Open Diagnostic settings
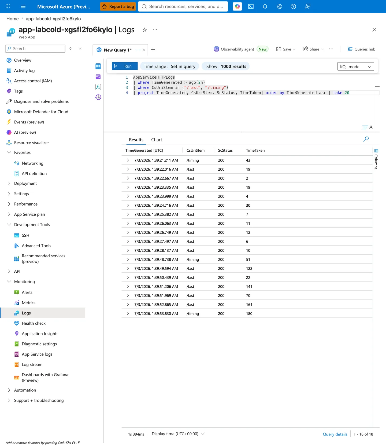 tap(39, 344)
